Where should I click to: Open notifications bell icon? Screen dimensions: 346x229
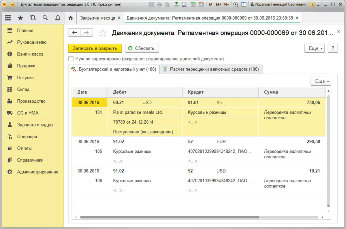58,18
